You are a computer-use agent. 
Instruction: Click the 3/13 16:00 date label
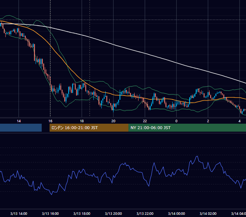[x=50, y=213]
